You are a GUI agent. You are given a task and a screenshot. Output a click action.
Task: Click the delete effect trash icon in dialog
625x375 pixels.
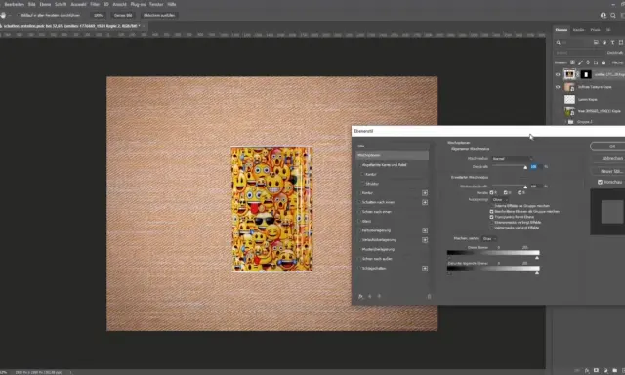coord(430,297)
